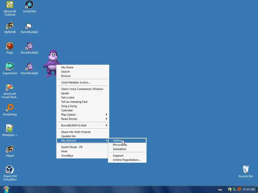Image resolution: width=258 pixels, height=193 pixels.
Task: Expand the BonziBUDDY E-Mail submenu arrow
Action: pos(107,125)
